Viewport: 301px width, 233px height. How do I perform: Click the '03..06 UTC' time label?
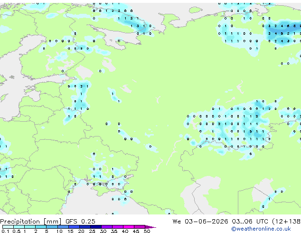click(250, 222)
